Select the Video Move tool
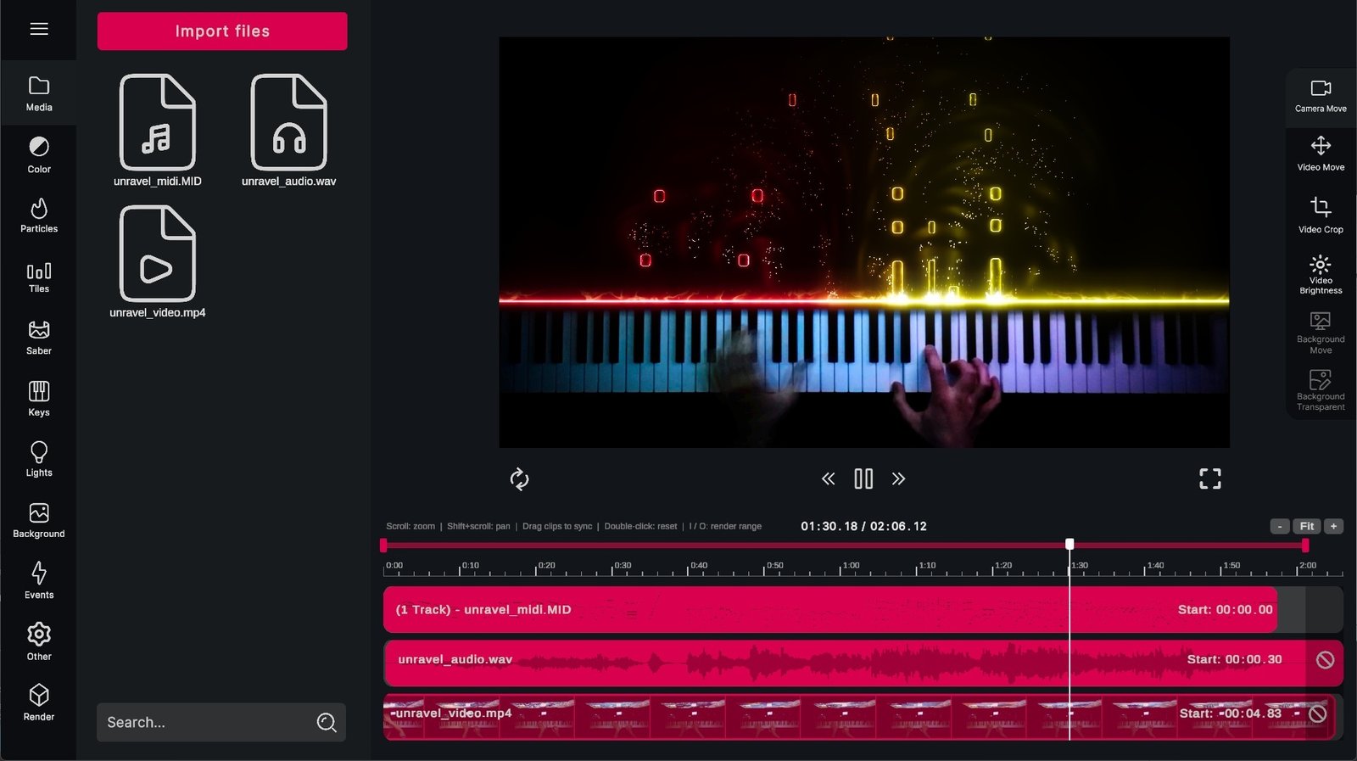1357x761 pixels. [x=1321, y=154]
